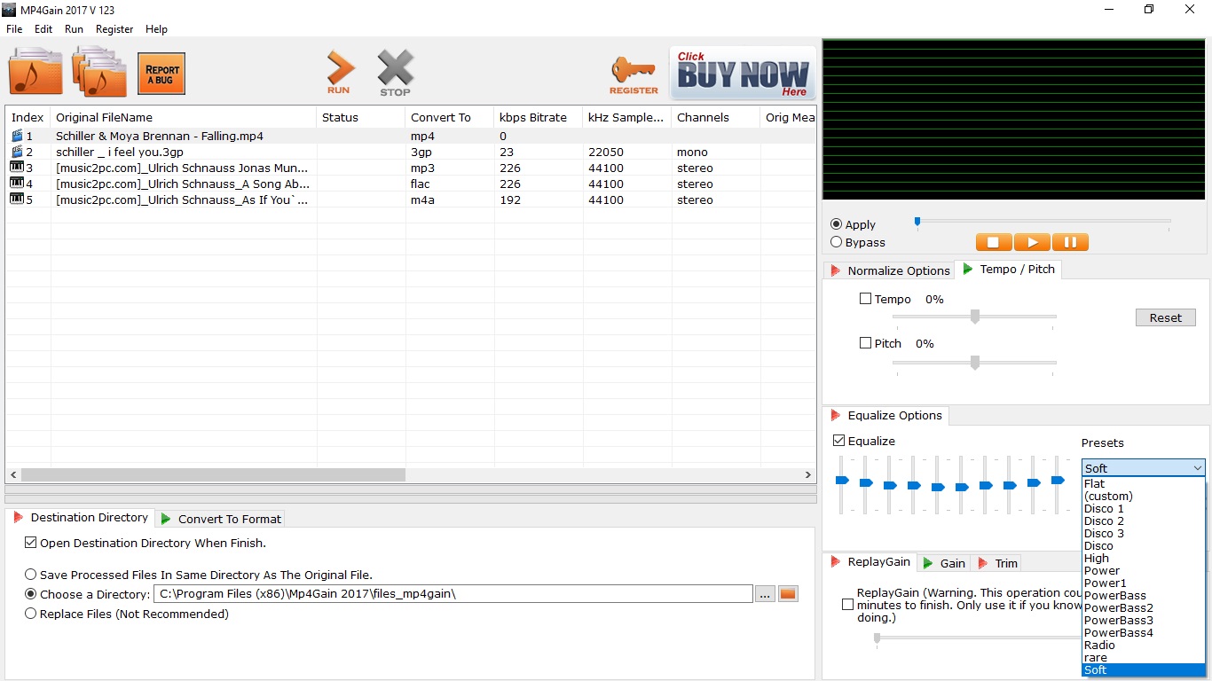Switch to the Tempo / Pitch tab
1212x681 pixels.
(x=1007, y=269)
